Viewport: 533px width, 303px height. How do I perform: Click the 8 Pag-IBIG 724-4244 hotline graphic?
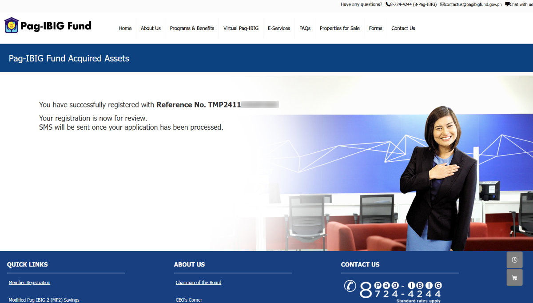tap(393, 291)
